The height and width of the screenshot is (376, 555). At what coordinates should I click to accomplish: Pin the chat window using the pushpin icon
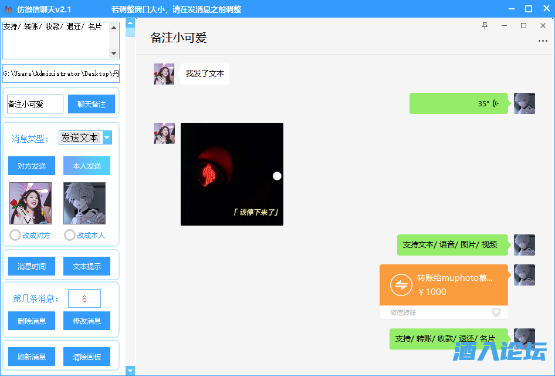pos(485,26)
